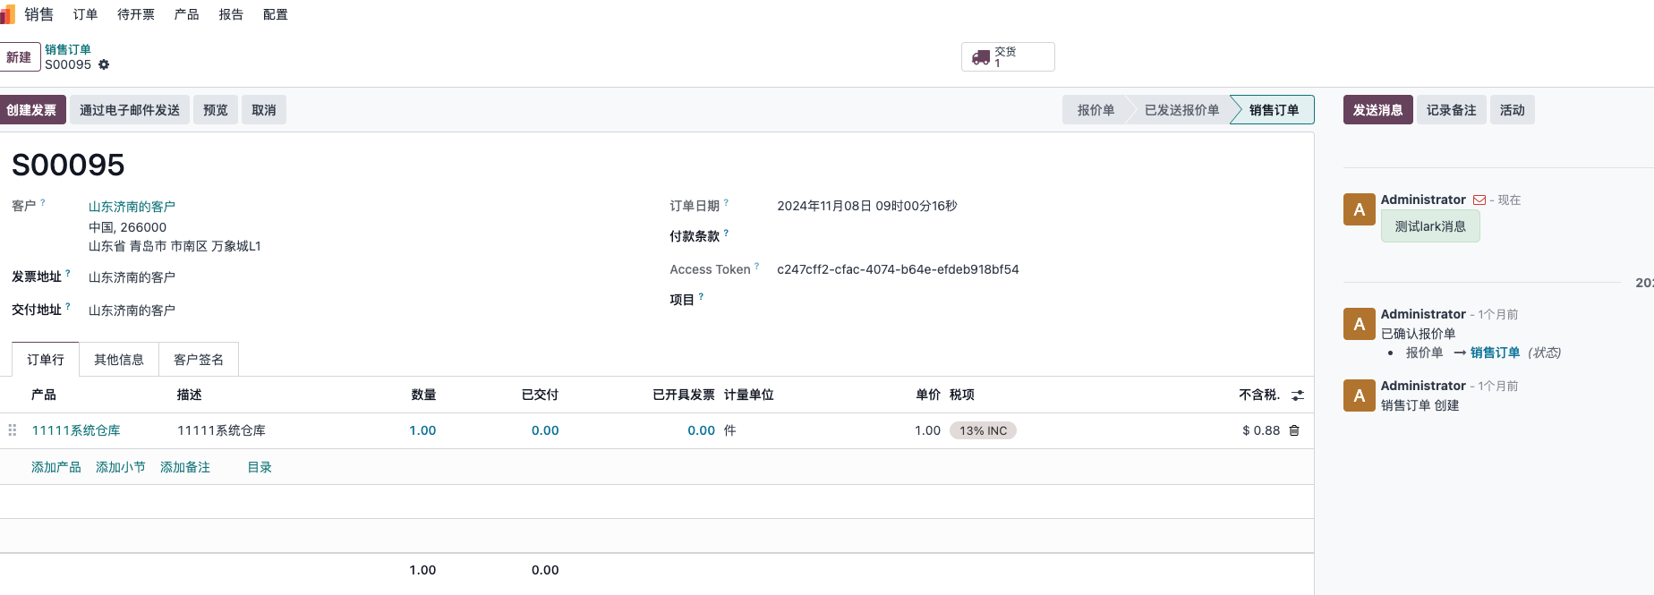1654x595 pixels.
Task: Click the envelope icon beside Administrator
Action: click(1479, 200)
